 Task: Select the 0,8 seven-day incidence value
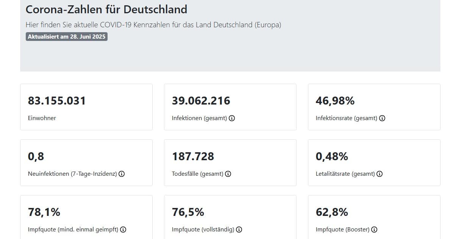point(36,157)
